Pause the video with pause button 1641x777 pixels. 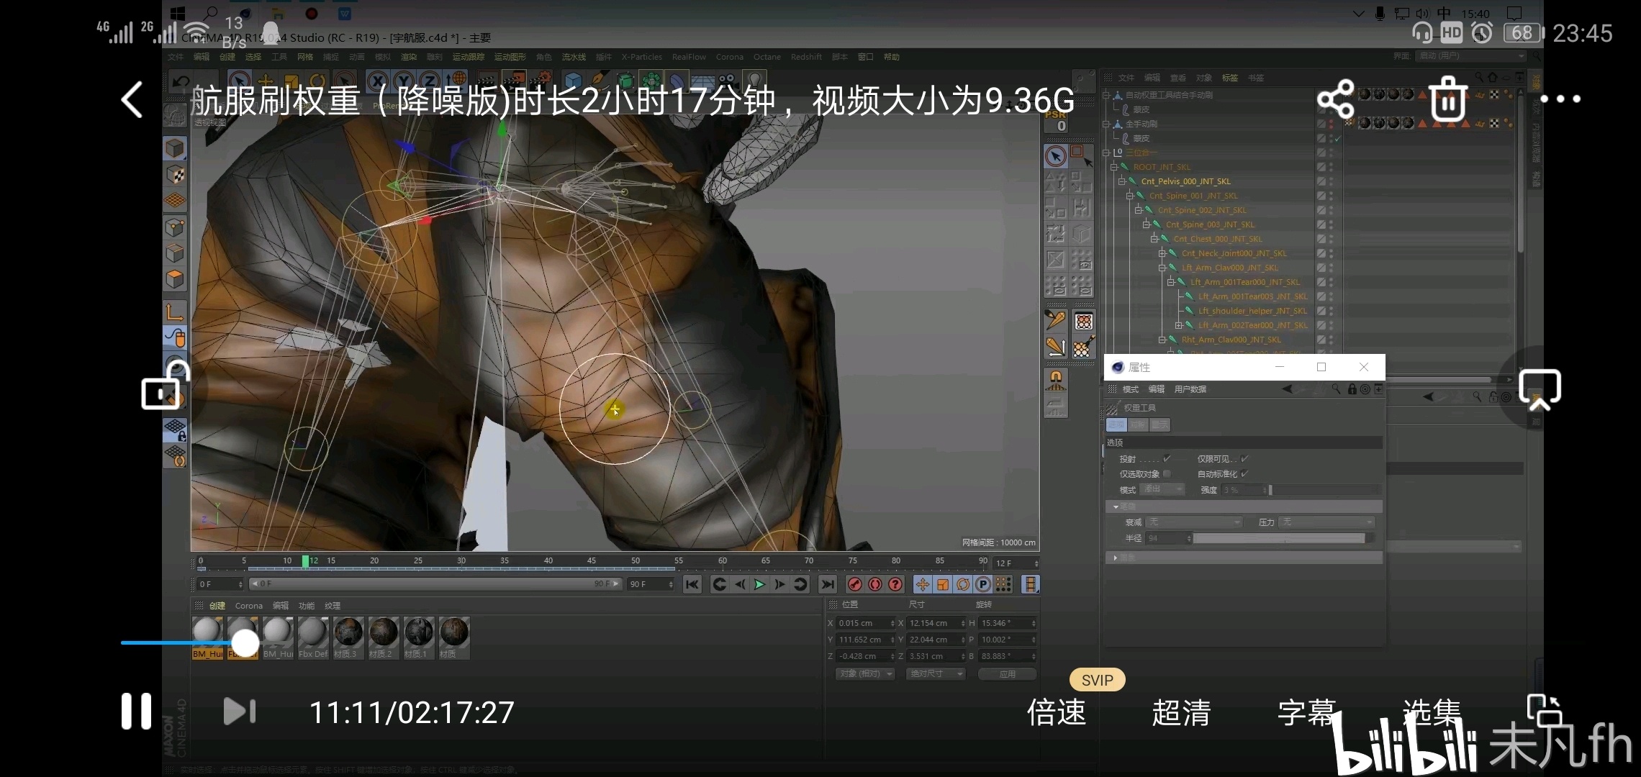136,712
